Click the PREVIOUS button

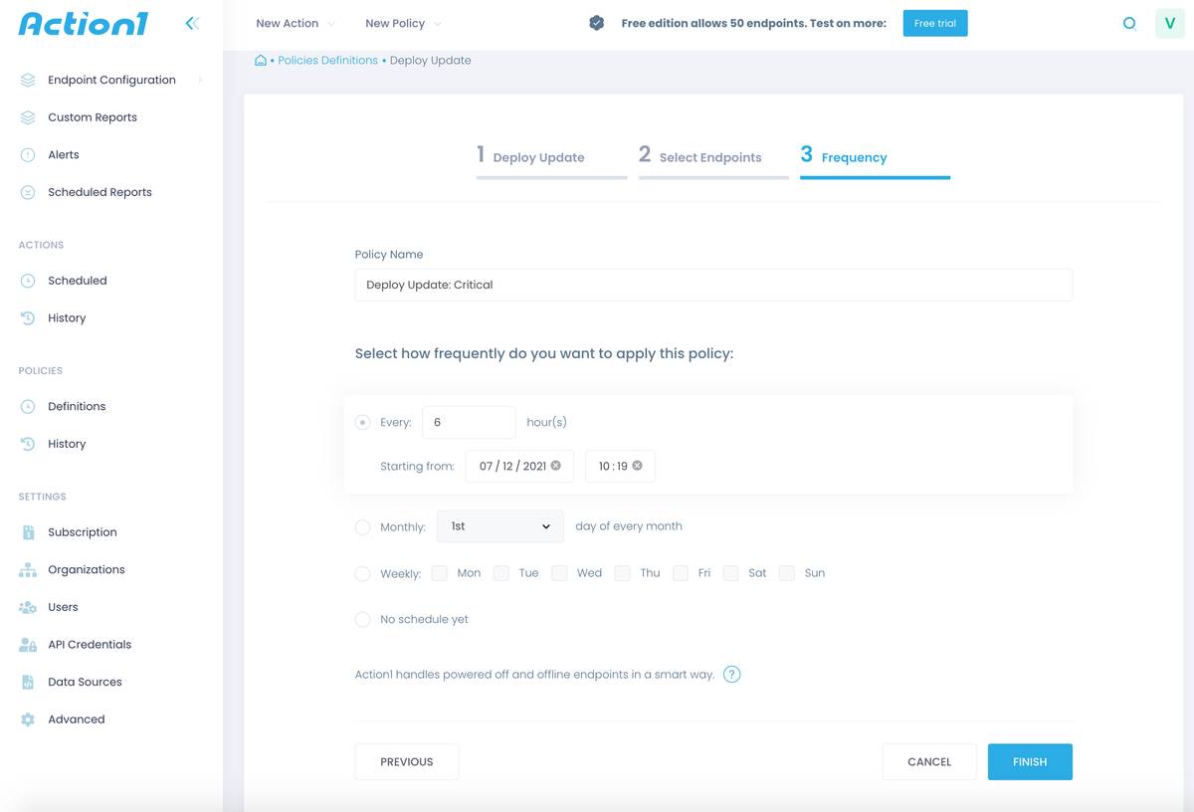tap(407, 762)
